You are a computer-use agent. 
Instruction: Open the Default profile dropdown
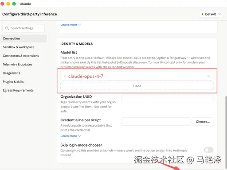click(x=211, y=14)
